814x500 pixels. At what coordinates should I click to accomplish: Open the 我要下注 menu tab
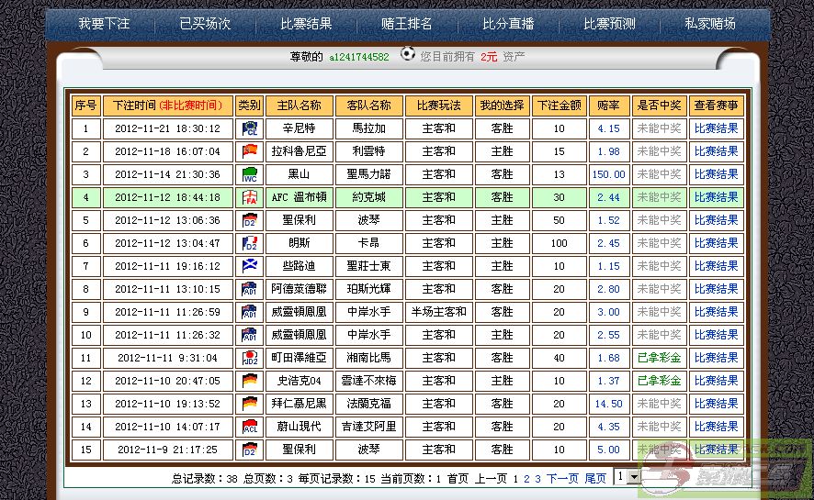coord(104,24)
